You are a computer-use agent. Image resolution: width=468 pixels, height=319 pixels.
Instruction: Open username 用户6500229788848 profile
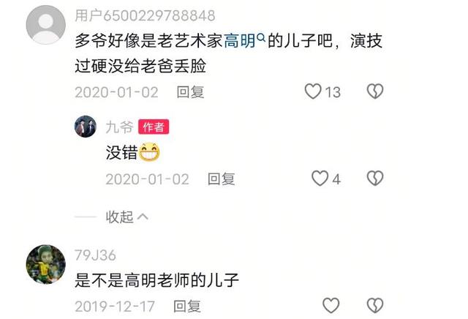[x=145, y=15]
